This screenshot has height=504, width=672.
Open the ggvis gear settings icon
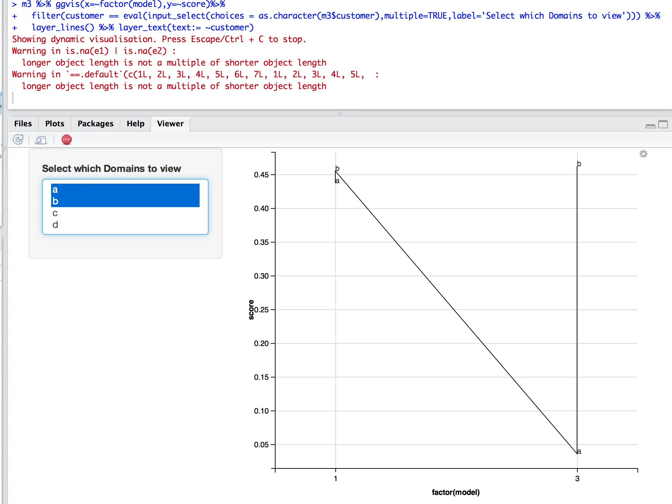point(643,154)
